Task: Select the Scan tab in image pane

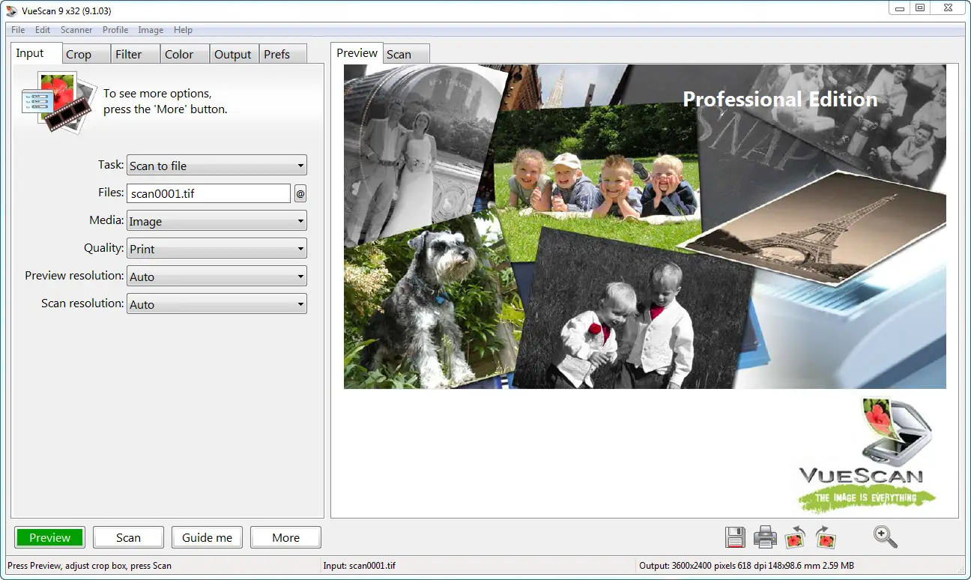Action: pos(407,54)
